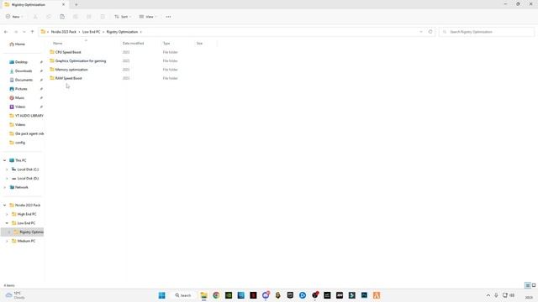Screen dimensions: 538x302
Task: Sort by Date modified column
Action: 133,44
